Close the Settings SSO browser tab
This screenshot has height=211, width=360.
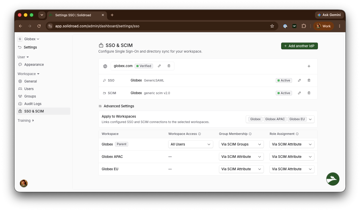click(x=103, y=15)
